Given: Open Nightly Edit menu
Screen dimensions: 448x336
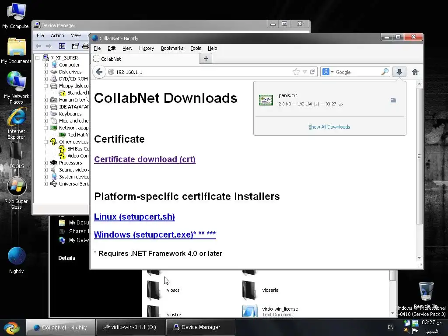Looking at the screenshot, I should click(x=112, y=48).
